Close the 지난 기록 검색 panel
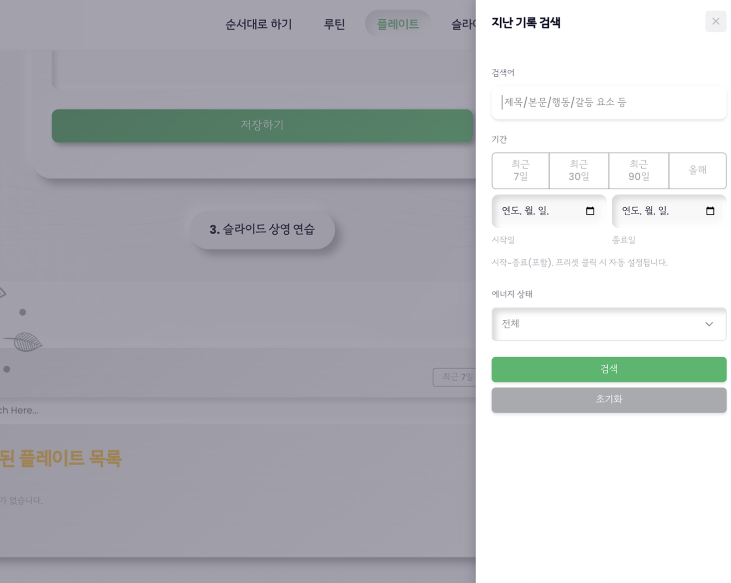The width and height of the screenshot is (731, 583). [x=716, y=21]
